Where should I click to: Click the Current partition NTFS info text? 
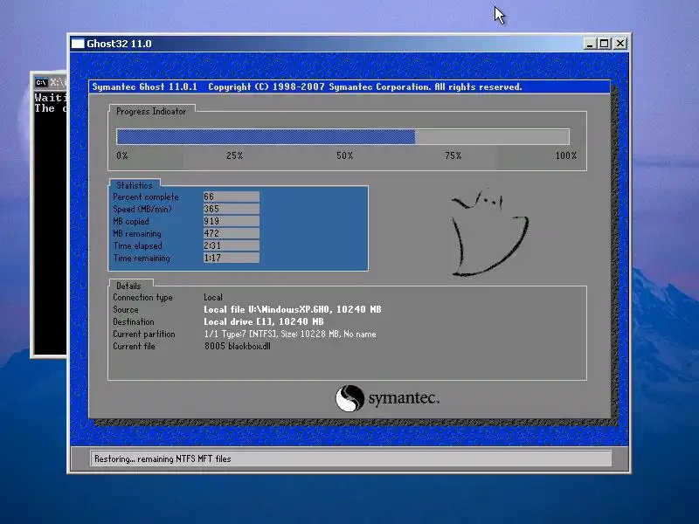point(290,334)
